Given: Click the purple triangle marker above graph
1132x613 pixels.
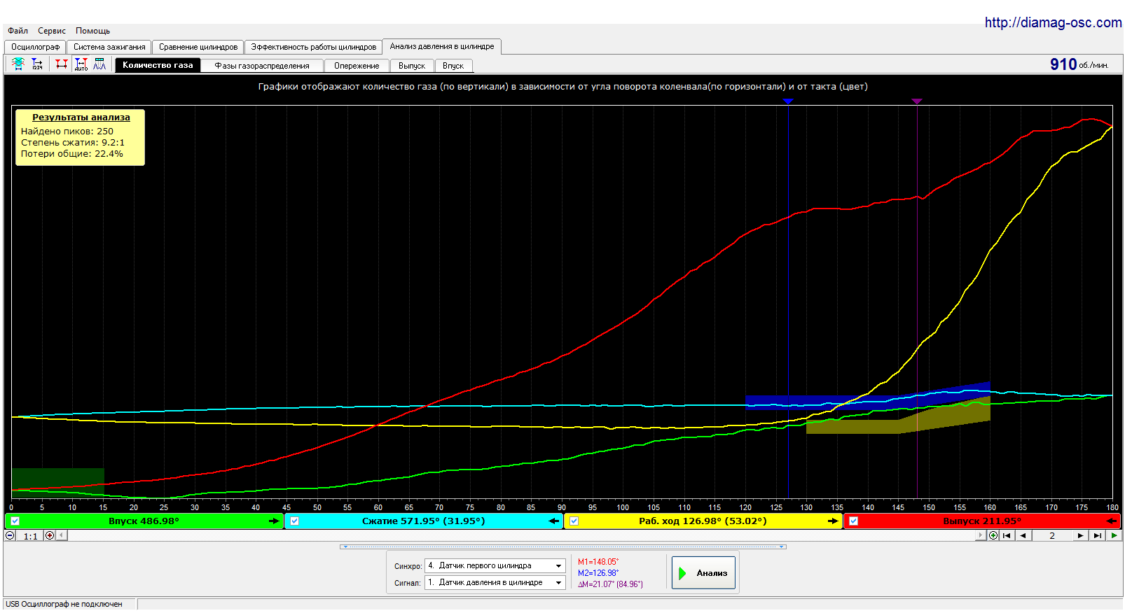Looking at the screenshot, I should pyautogui.click(x=917, y=101).
